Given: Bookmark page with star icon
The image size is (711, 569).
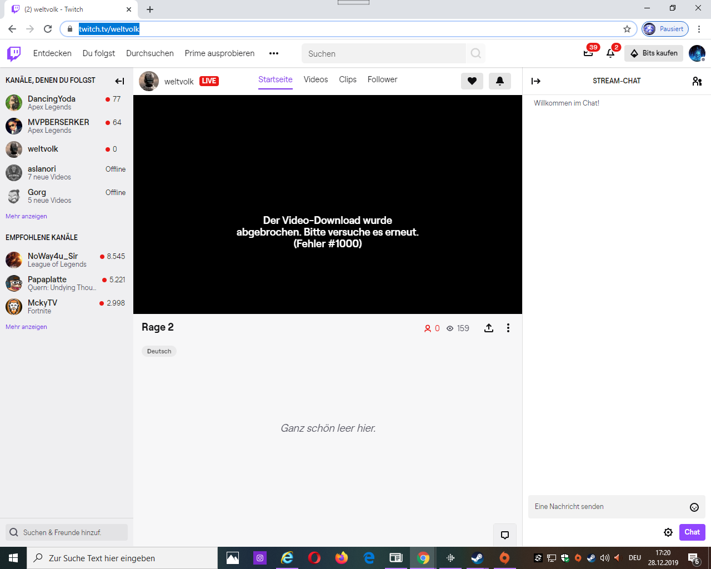Looking at the screenshot, I should tap(627, 29).
